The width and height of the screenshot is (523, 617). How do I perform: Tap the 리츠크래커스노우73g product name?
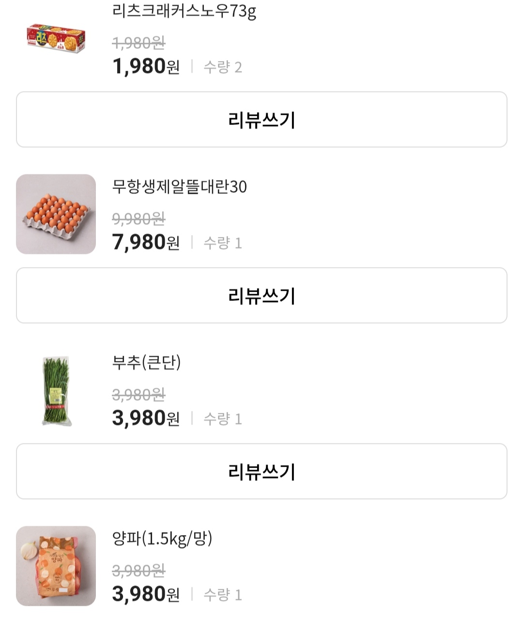click(x=184, y=11)
